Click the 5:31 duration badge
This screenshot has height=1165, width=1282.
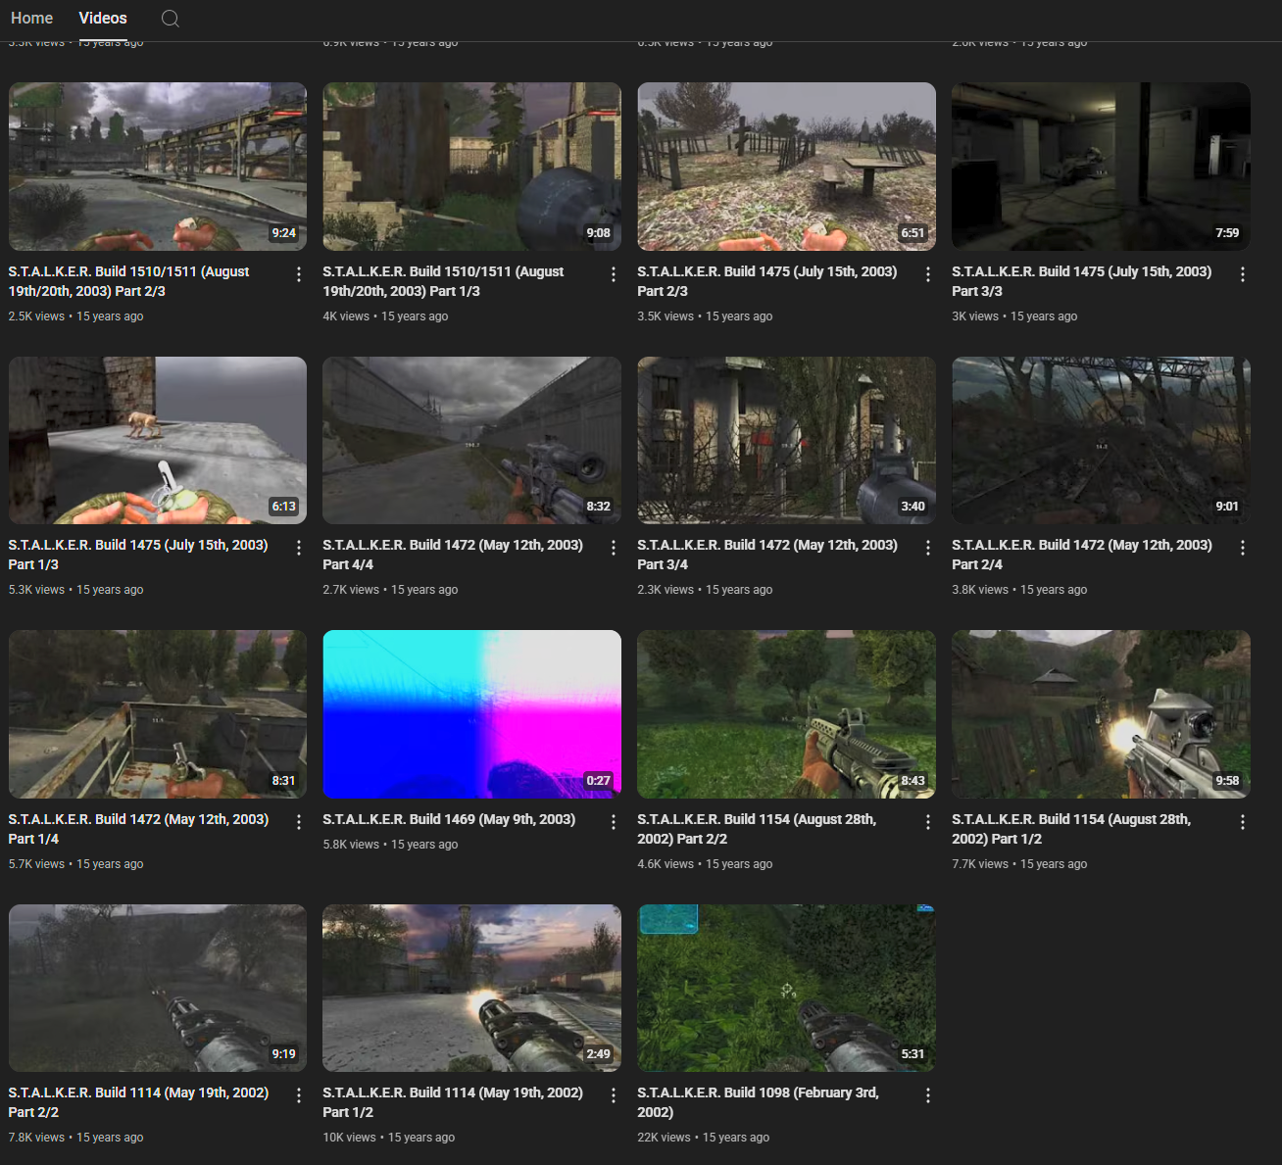pos(912,1054)
